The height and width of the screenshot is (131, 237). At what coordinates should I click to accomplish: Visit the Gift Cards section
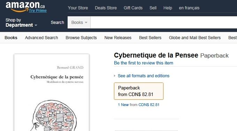pyautogui.click(x=133, y=8)
